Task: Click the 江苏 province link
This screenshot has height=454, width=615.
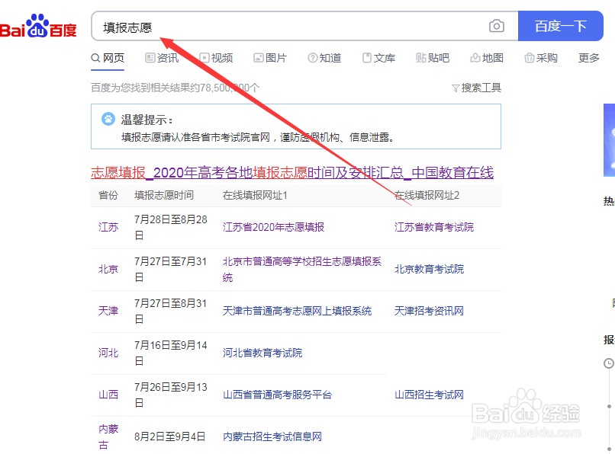Action: tap(108, 227)
